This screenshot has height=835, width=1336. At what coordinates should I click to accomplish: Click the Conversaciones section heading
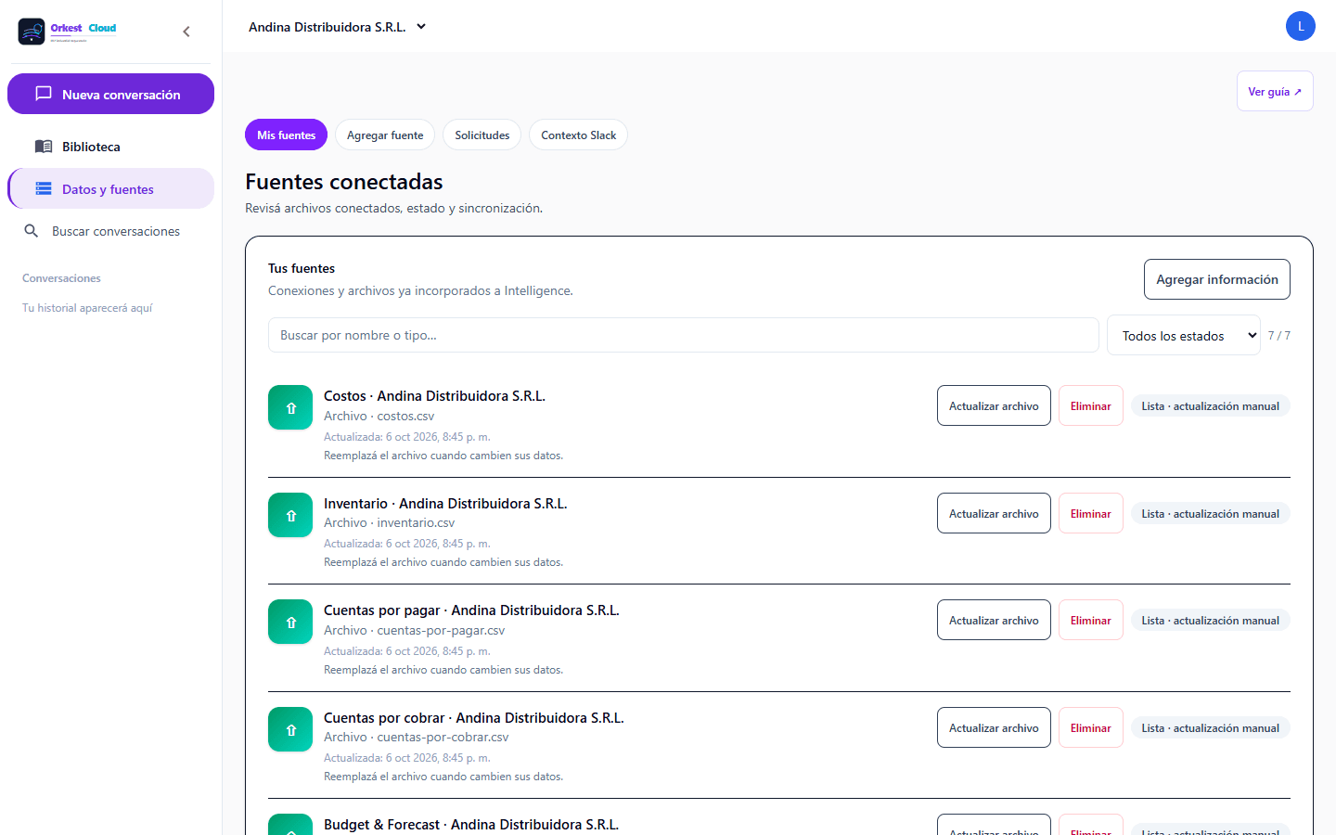click(61, 278)
